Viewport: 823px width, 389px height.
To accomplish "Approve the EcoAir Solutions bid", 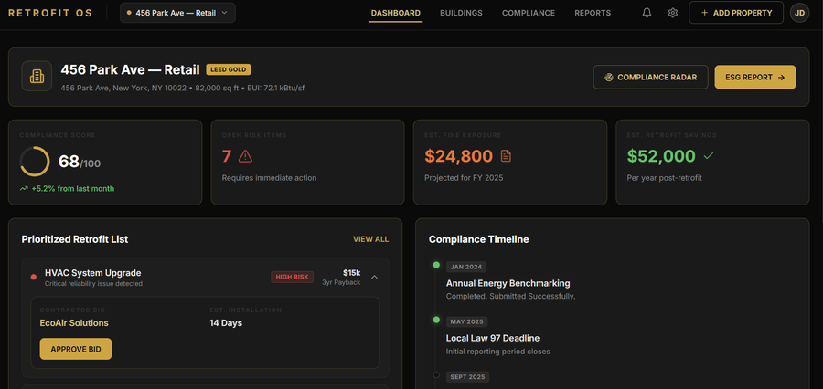I will pyautogui.click(x=76, y=349).
